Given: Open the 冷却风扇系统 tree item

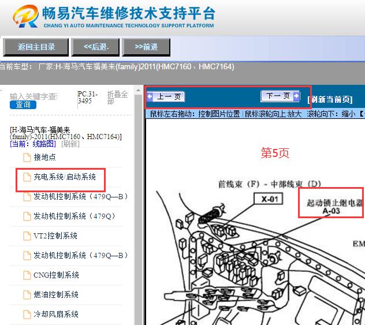Looking at the screenshot, I should coord(56,314).
